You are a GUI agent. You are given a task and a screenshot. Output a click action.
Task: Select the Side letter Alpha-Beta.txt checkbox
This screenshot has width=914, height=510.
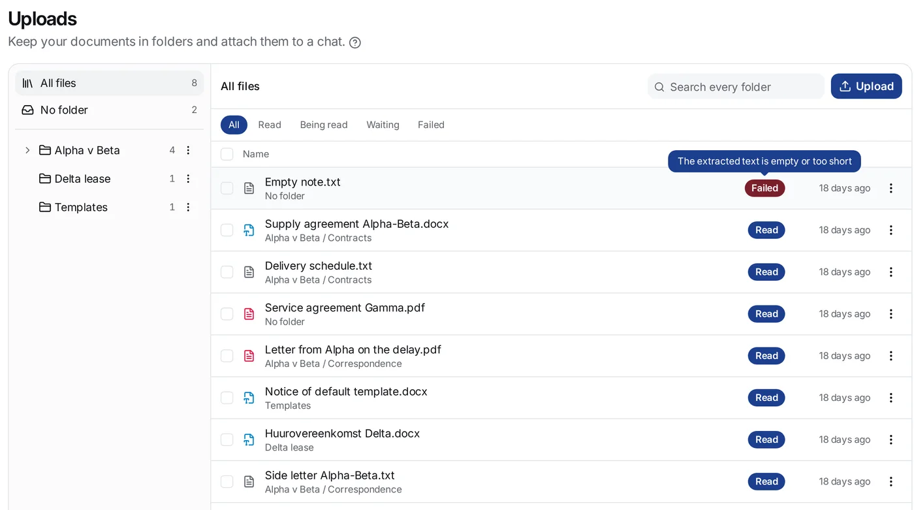tap(227, 481)
